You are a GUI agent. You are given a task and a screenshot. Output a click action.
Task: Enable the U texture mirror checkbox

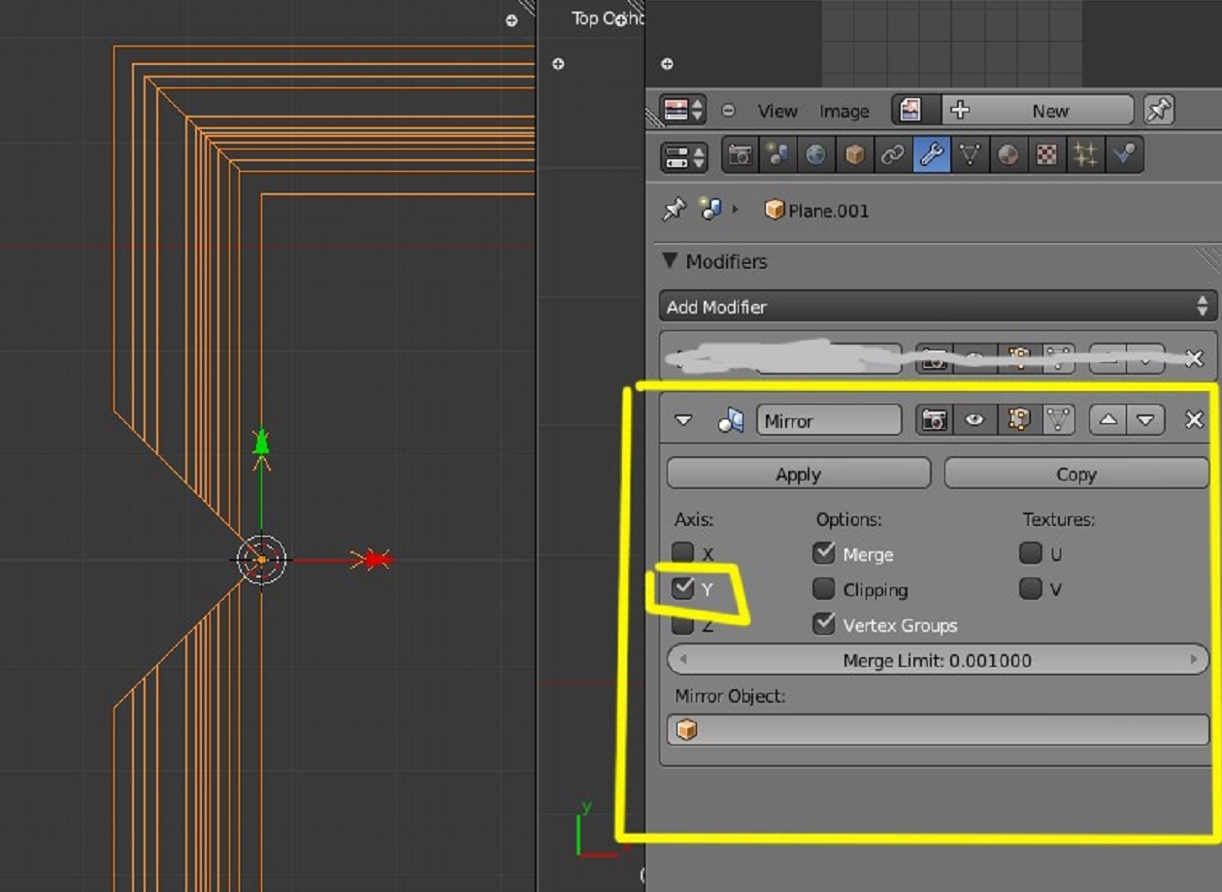coord(1031,553)
